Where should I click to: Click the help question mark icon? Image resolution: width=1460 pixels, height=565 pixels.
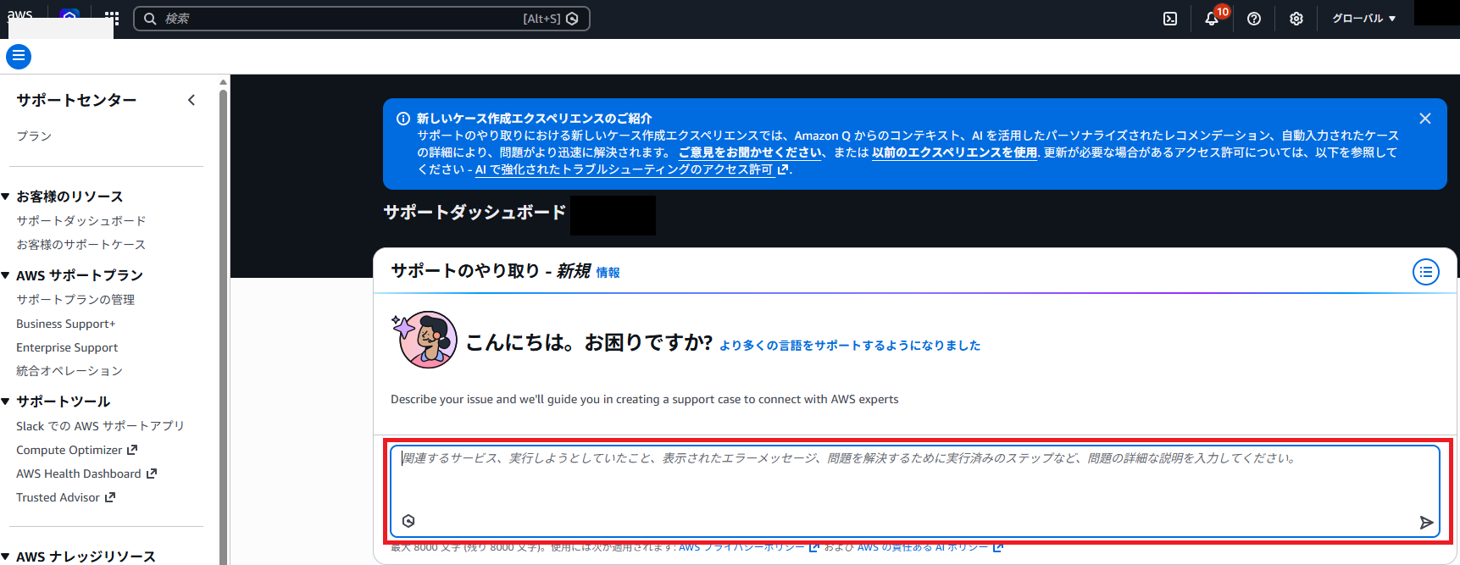pyautogui.click(x=1254, y=19)
